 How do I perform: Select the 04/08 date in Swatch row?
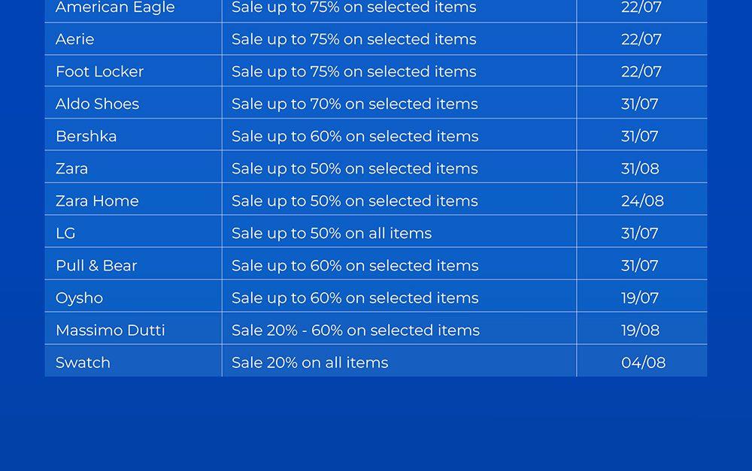643,362
